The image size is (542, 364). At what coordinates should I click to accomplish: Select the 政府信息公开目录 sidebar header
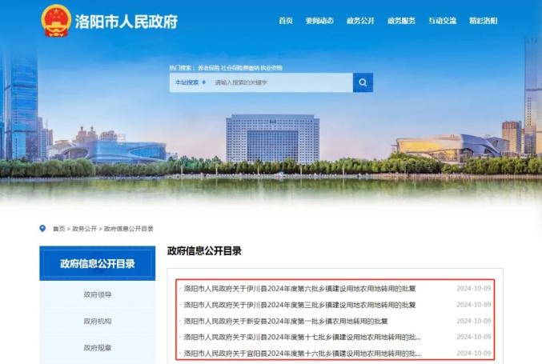pos(98,263)
